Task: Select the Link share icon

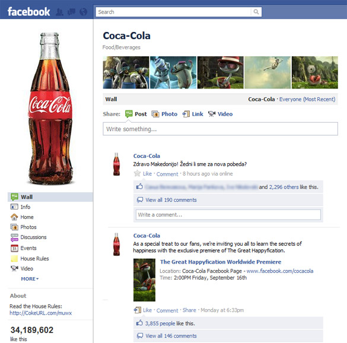Action: tap(186, 114)
